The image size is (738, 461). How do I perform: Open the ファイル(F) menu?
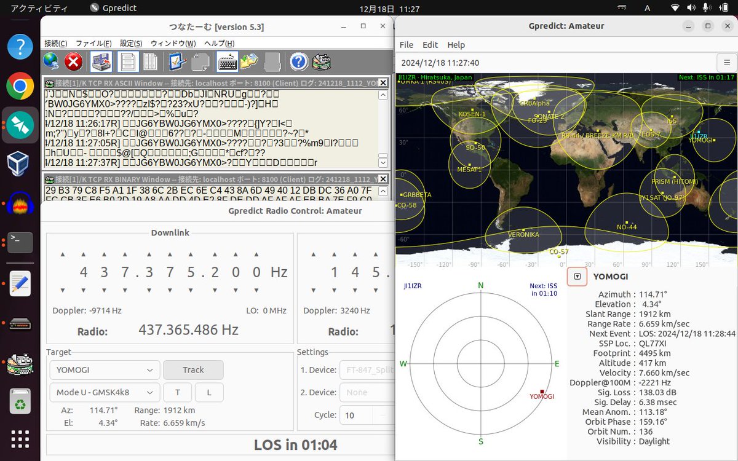click(93, 44)
